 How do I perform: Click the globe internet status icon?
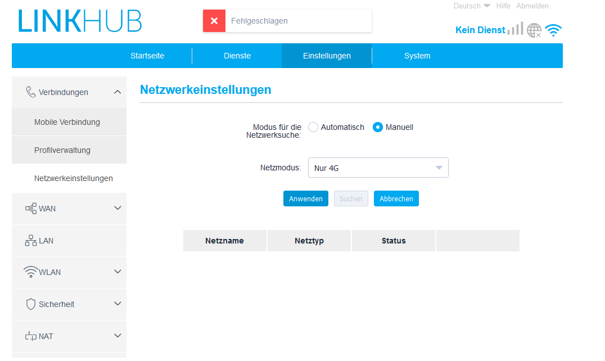[534, 30]
